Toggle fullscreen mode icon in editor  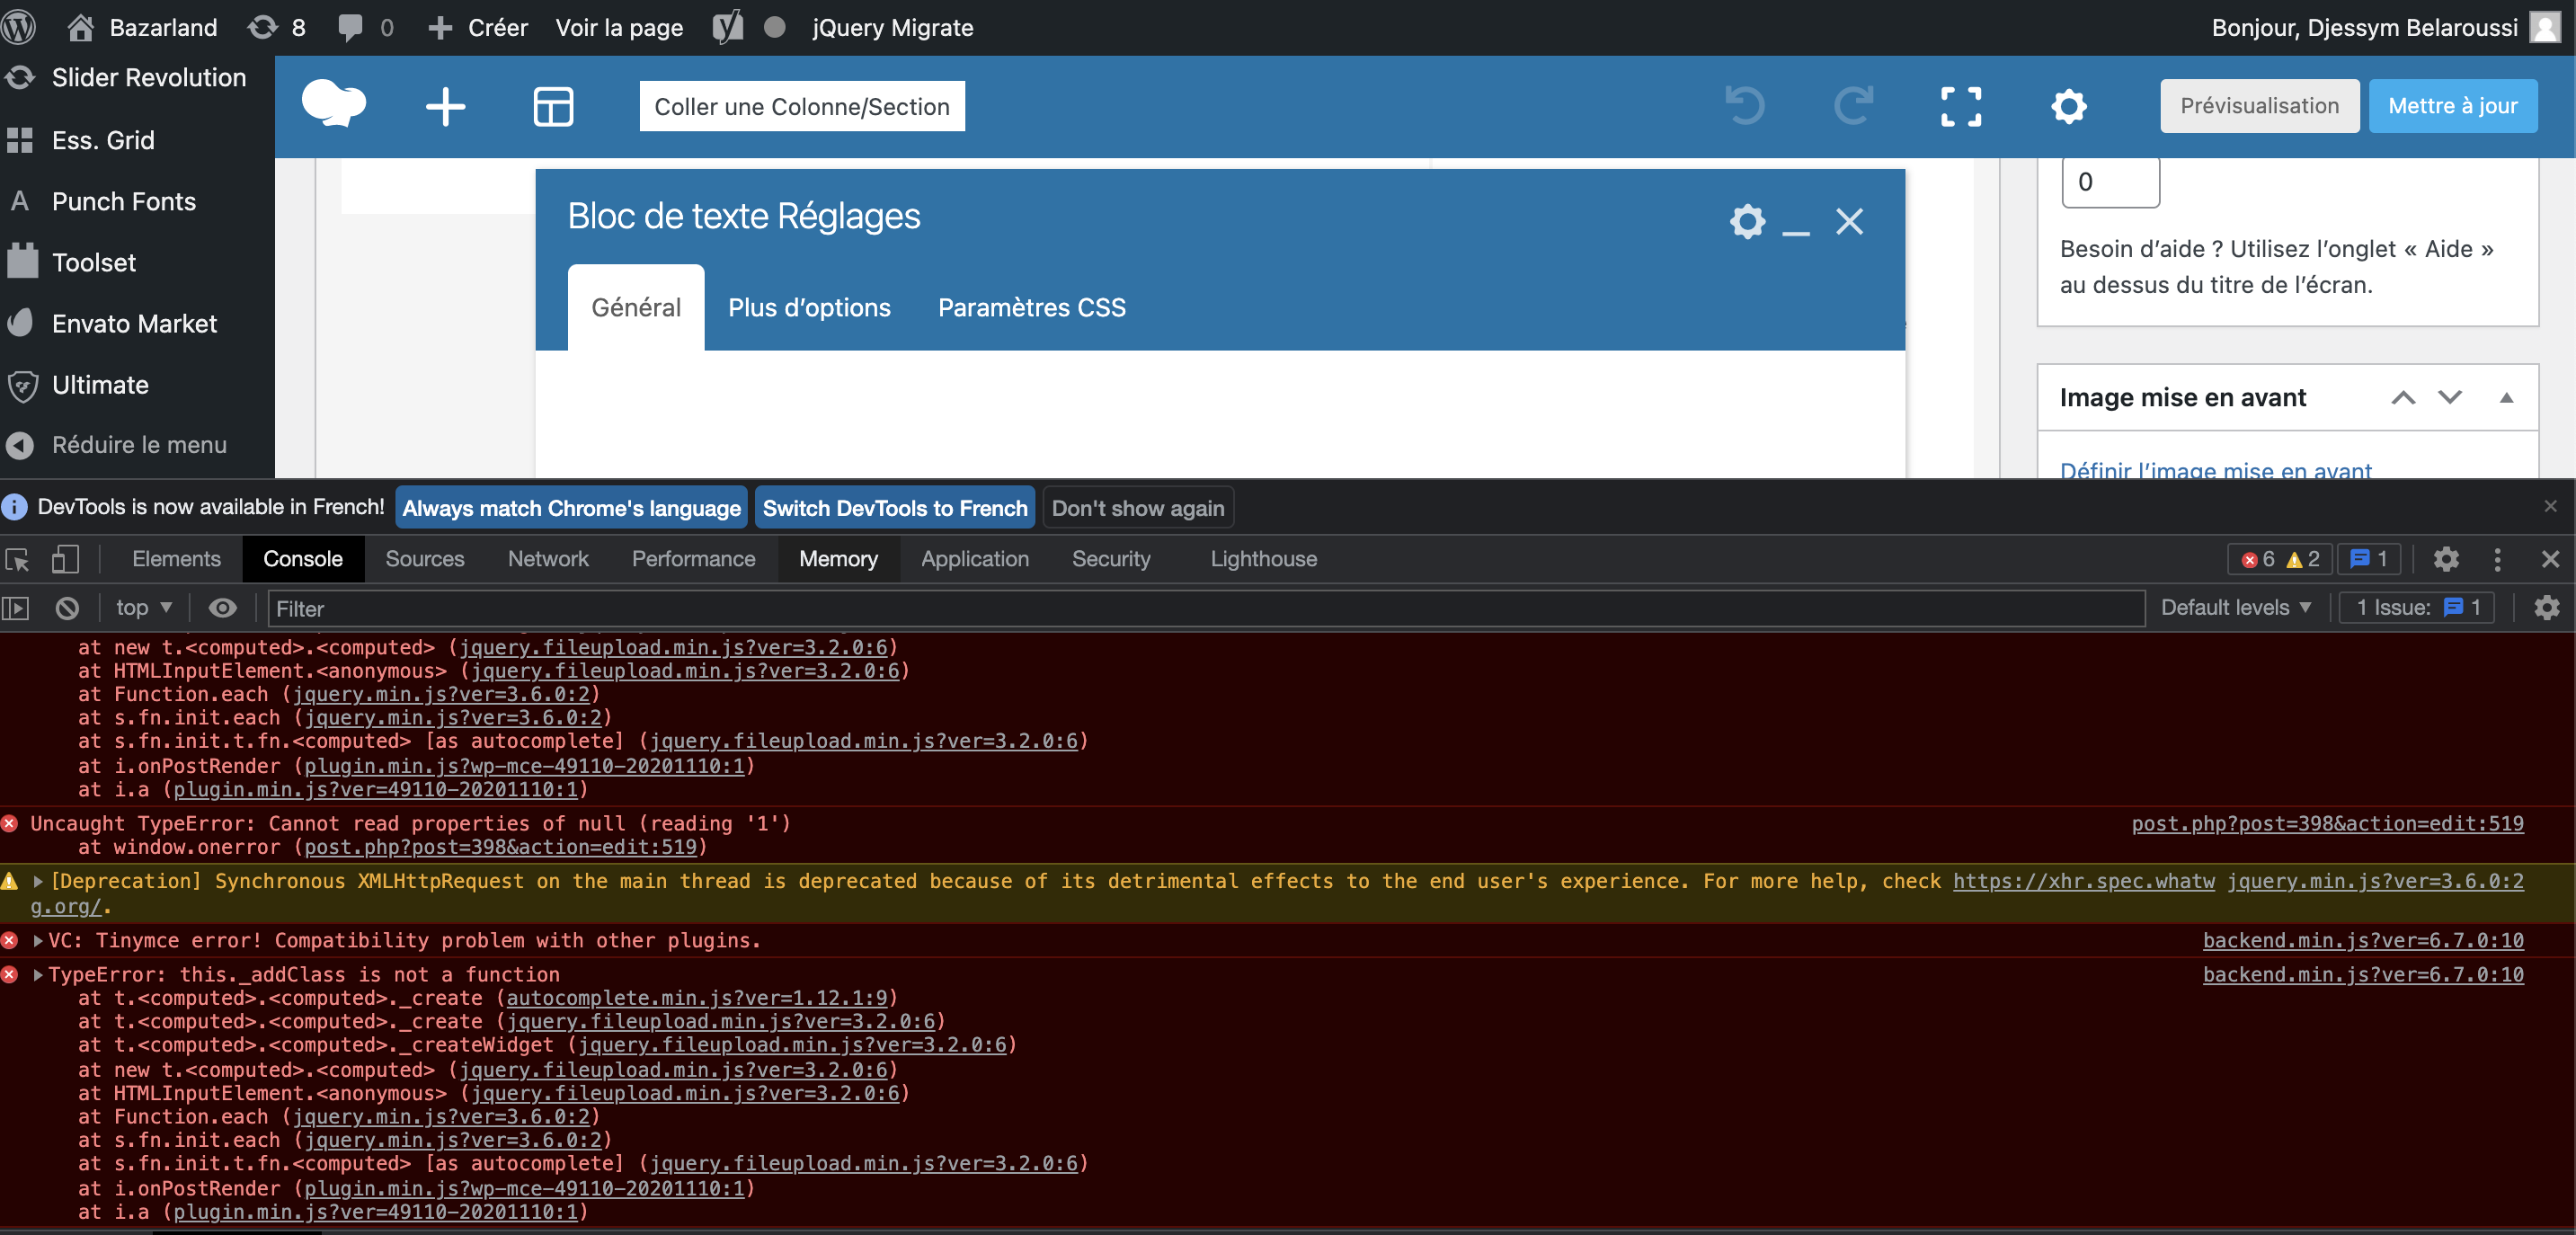(x=1961, y=106)
